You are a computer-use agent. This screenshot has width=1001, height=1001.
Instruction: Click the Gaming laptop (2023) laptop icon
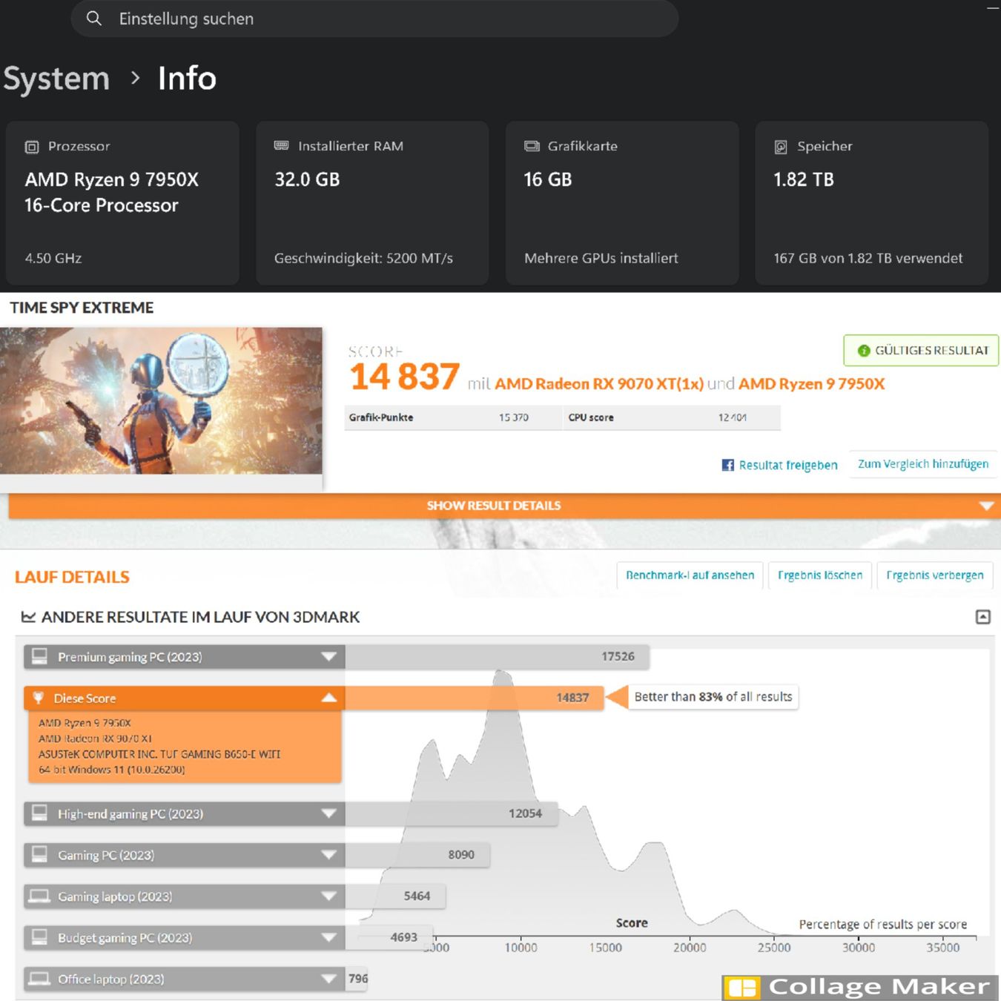tap(39, 896)
